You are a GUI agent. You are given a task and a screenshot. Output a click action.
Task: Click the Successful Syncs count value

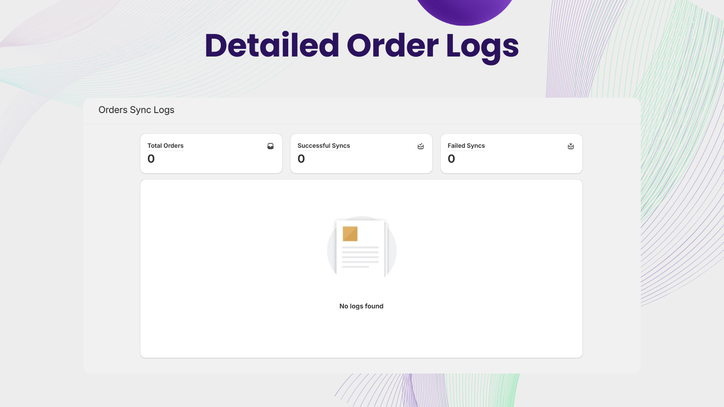pyautogui.click(x=301, y=159)
